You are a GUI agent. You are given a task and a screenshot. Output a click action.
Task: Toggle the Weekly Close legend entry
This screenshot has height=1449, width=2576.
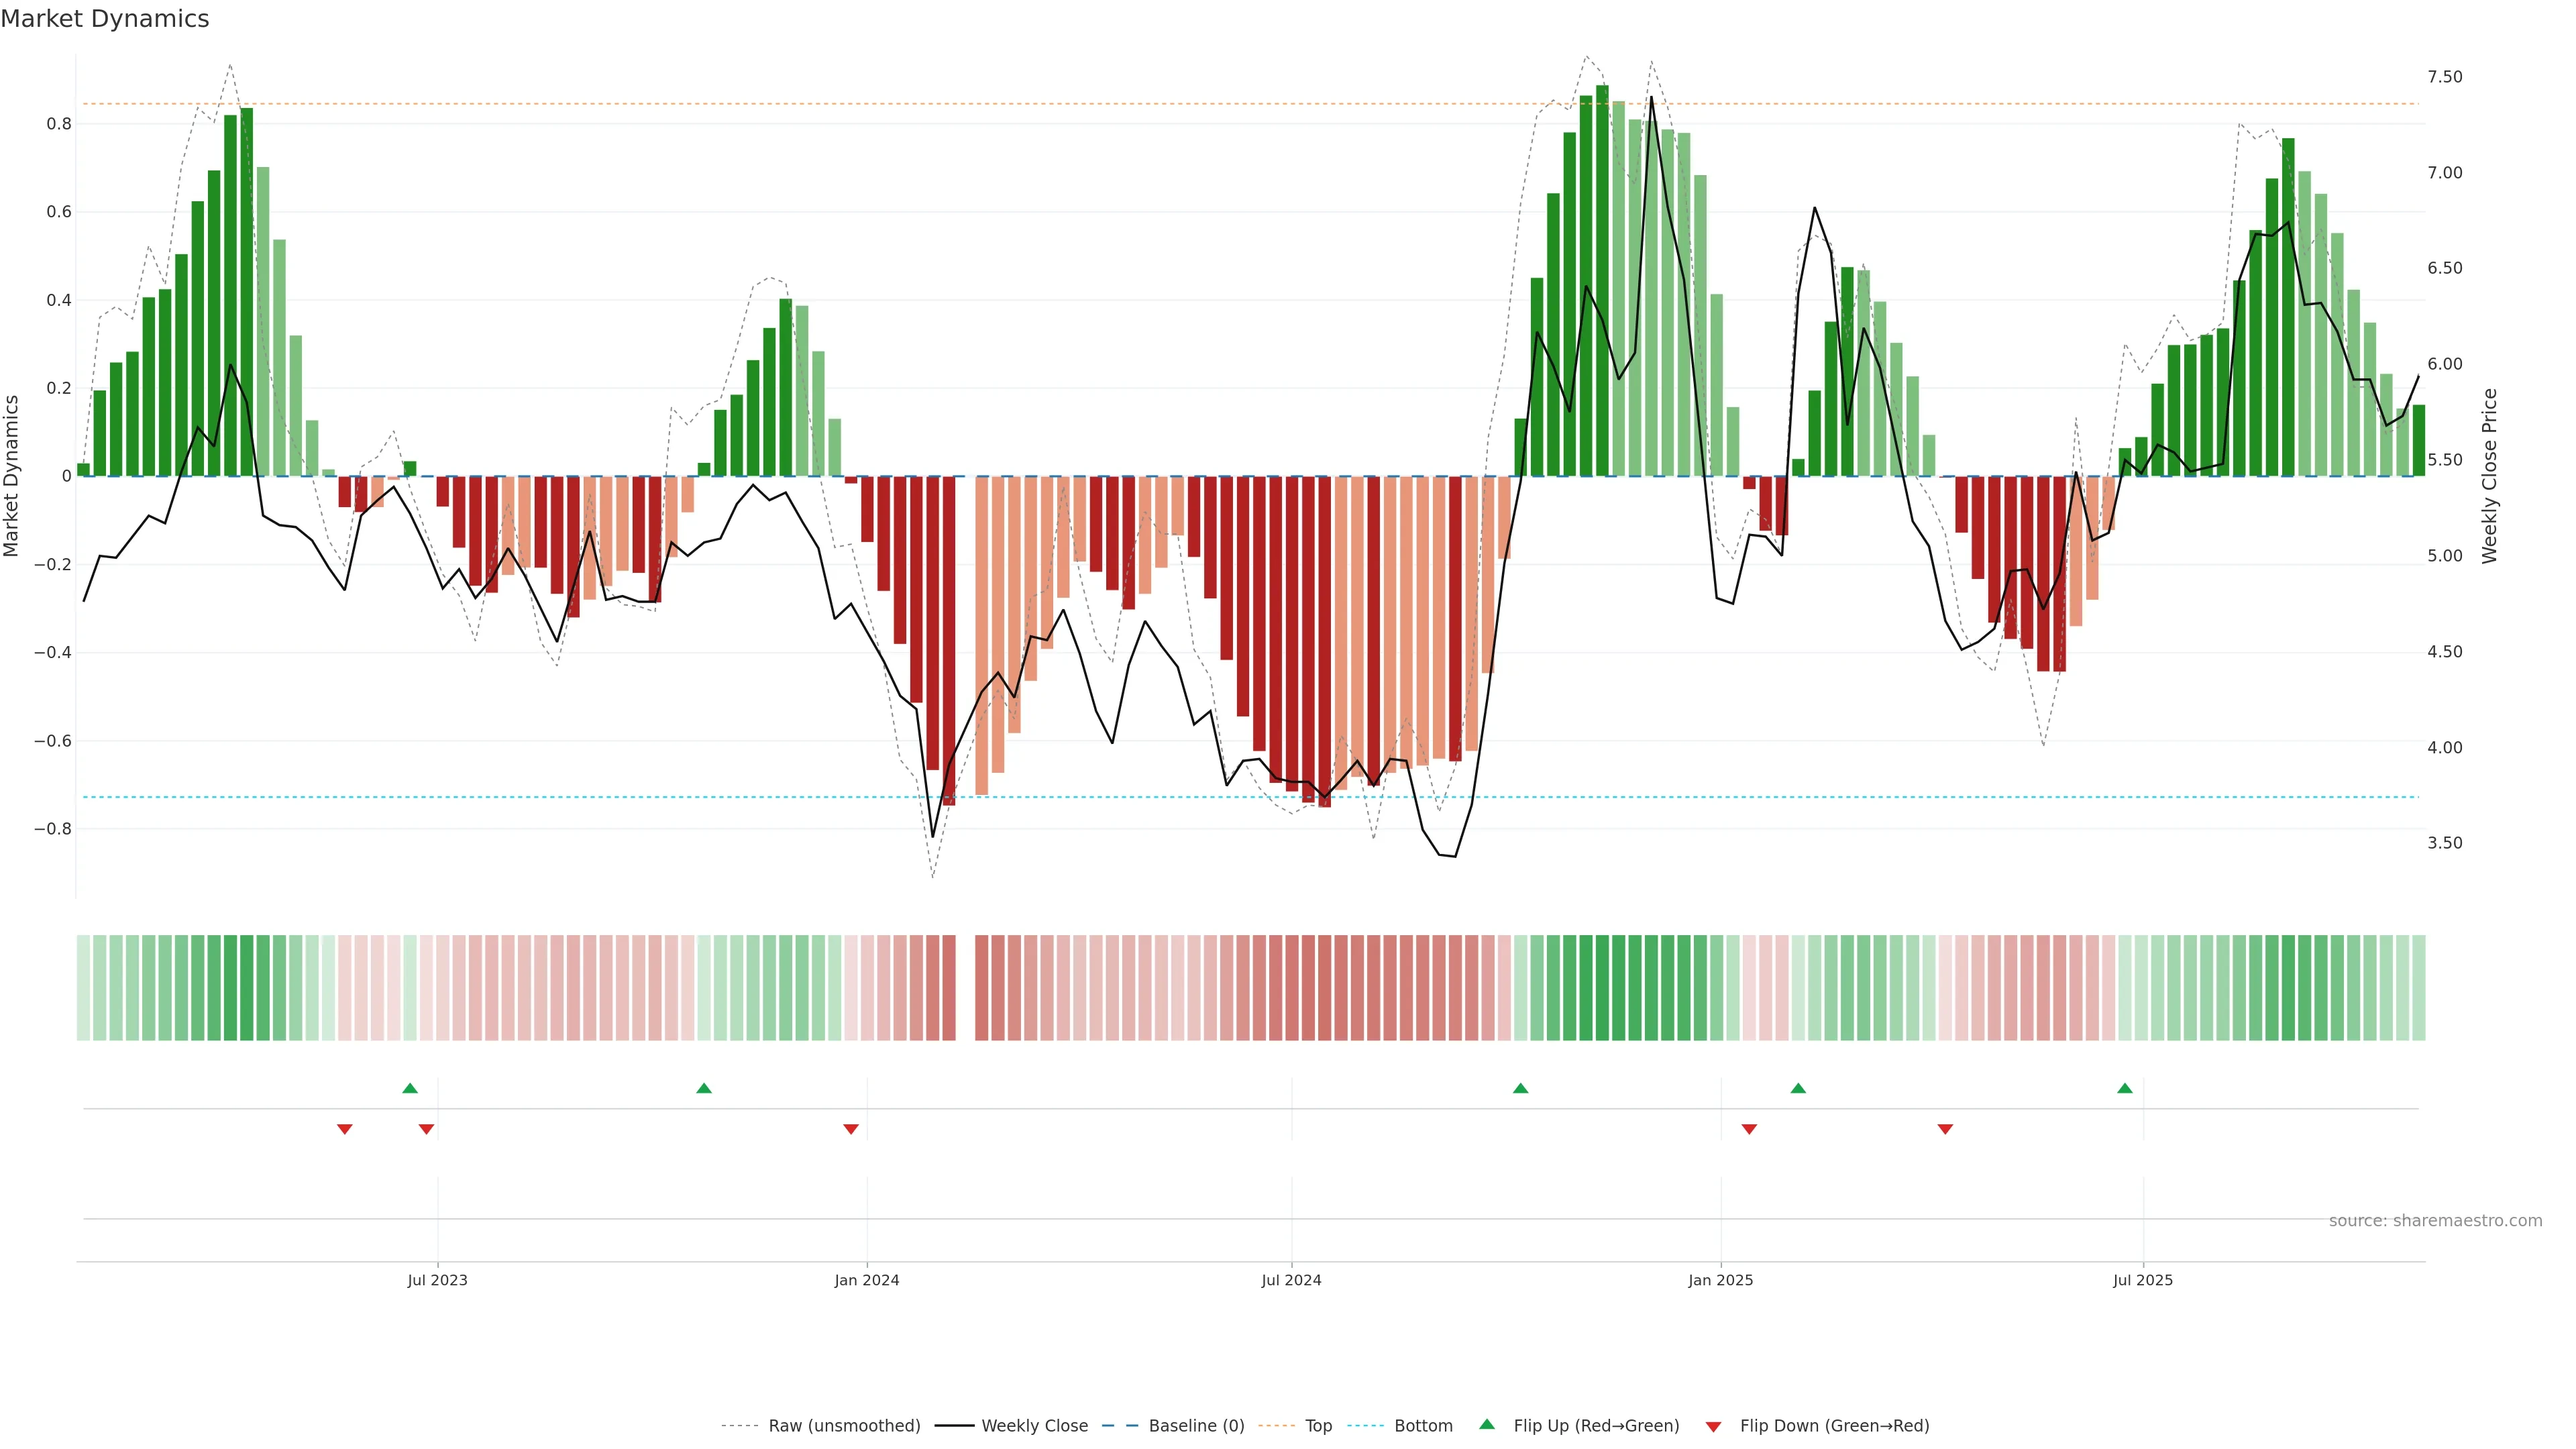1034,1426
